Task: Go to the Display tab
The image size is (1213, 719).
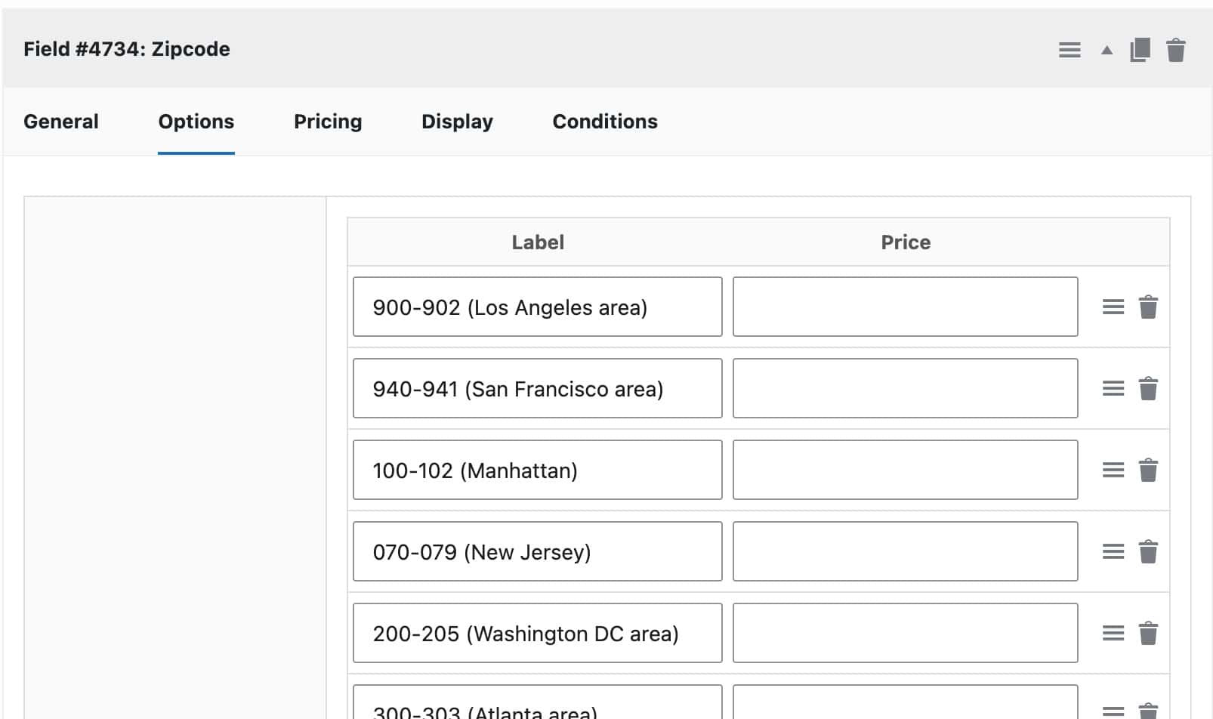Action: [x=457, y=122]
